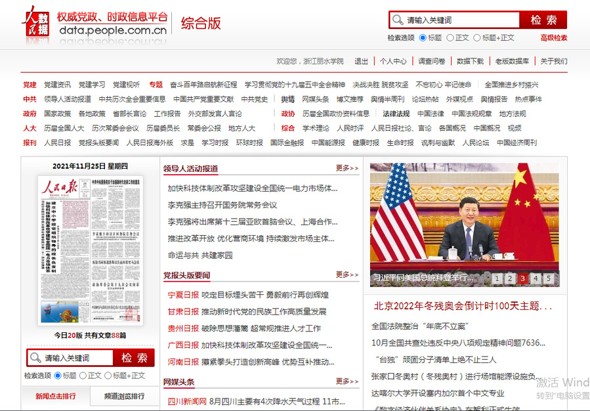Open 领导人活动报道 menu item
Screen dimensions: 590x411
[68, 99]
